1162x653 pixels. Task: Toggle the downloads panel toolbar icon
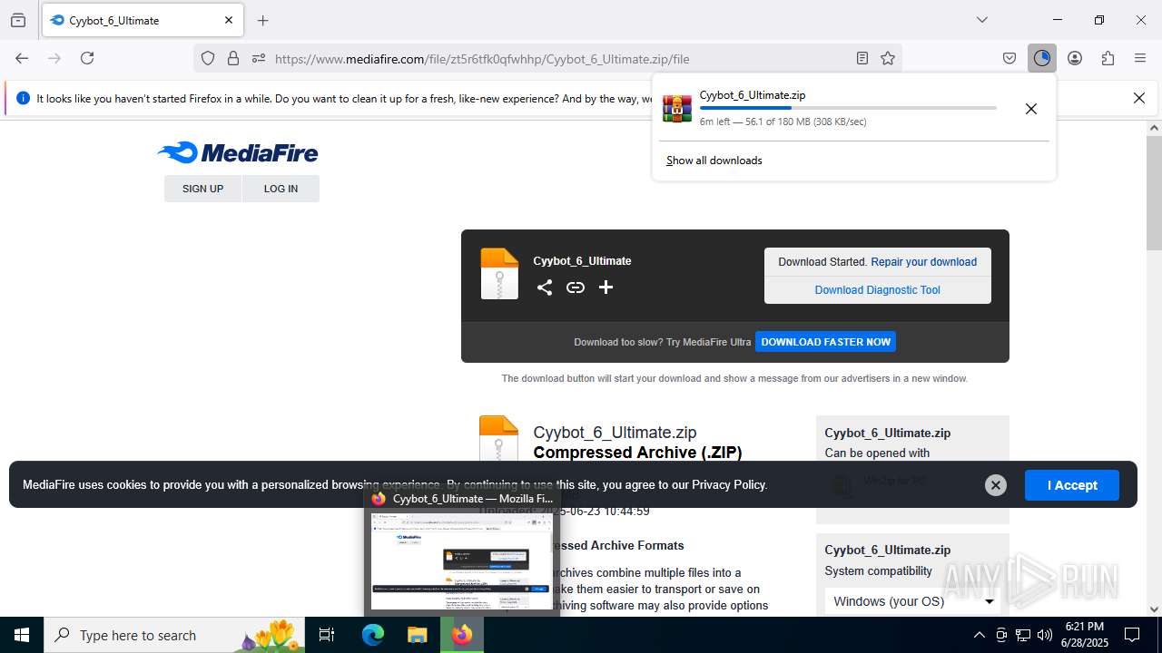pyautogui.click(x=1041, y=58)
